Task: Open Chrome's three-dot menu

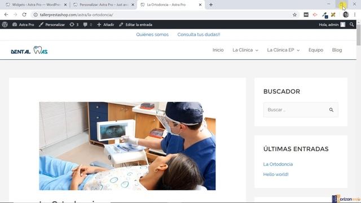Action: 355,15
